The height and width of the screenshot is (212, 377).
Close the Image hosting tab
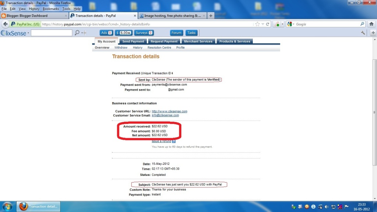[x=204, y=15]
